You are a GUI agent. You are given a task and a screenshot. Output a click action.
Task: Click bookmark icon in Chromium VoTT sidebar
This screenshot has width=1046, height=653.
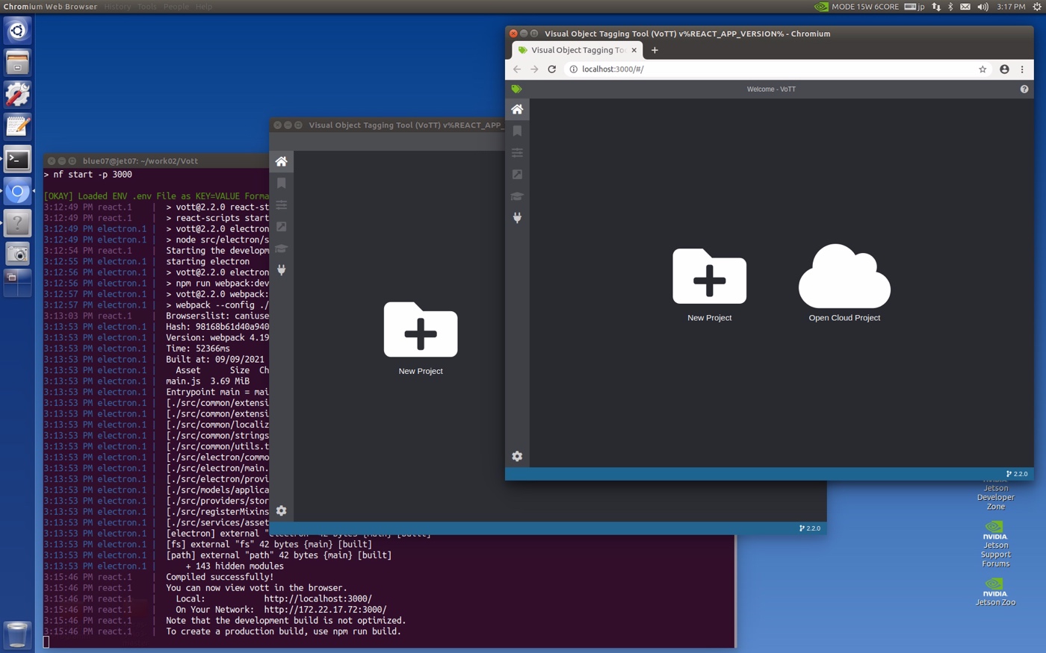[517, 131]
